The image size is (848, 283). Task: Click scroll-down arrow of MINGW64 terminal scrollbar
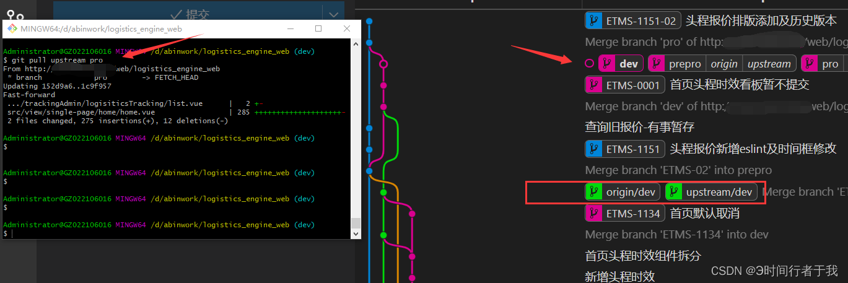356,234
